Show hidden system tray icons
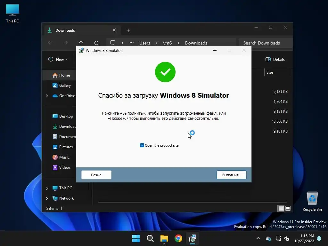Image resolution: width=328 pixels, height=246 pixels. [258, 238]
